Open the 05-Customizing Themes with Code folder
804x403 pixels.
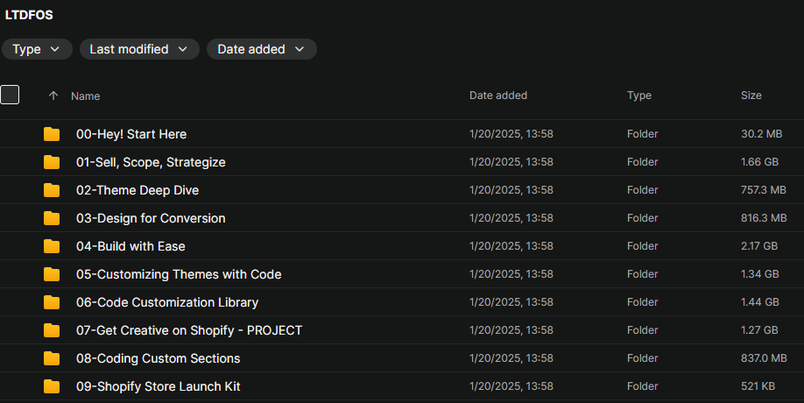[x=179, y=274]
